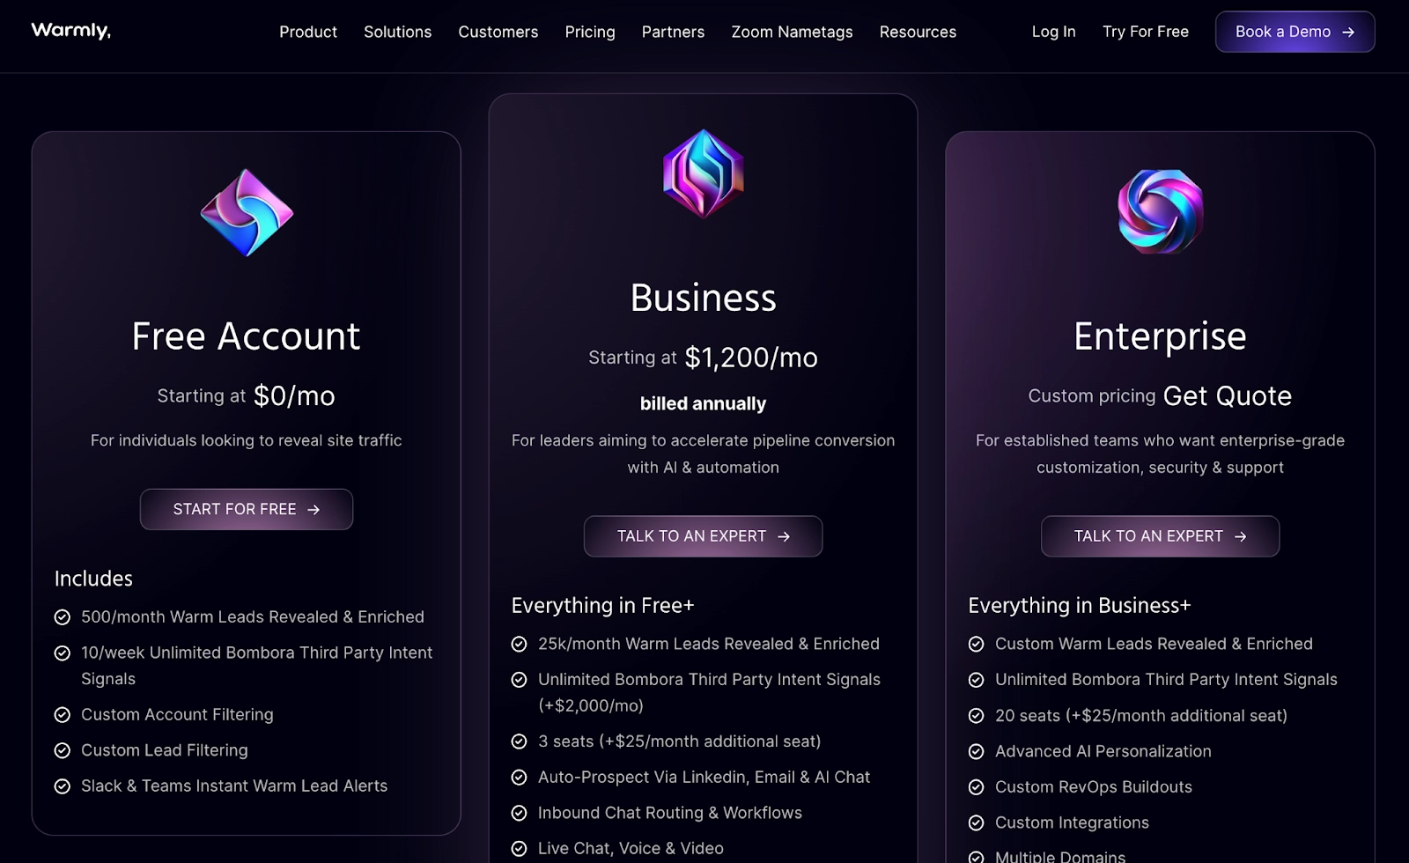Open the Solutions menu
The image size is (1409, 863).
tap(398, 32)
